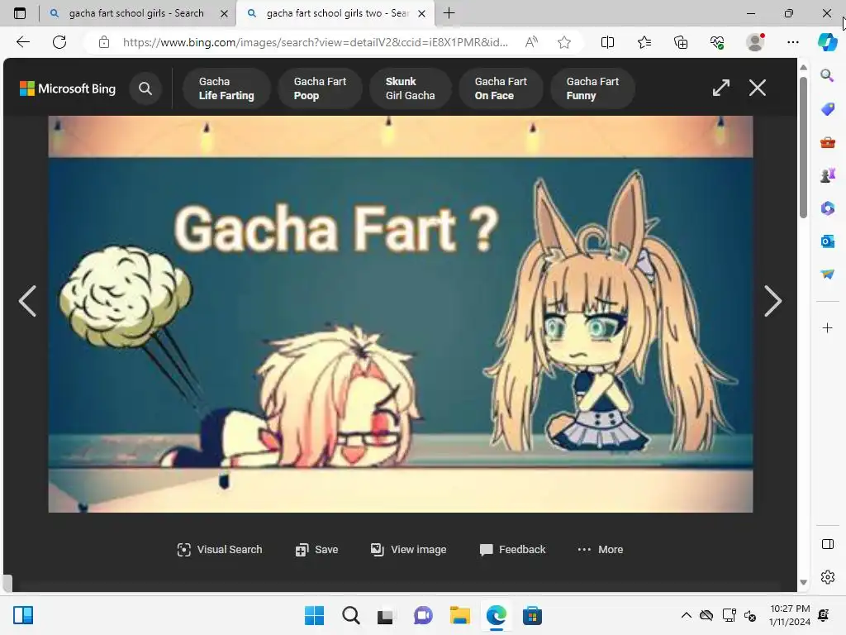Image resolution: width=846 pixels, height=635 pixels.
Task: Select 'Gacha Fart Funny' suggestion
Action: [592, 88]
